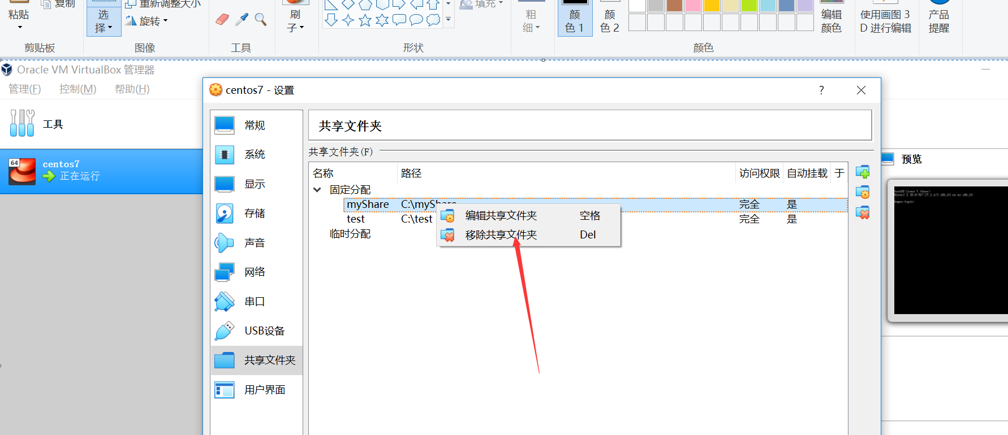The height and width of the screenshot is (435, 1008).
Task: Select the Magnifier tool in Paint
Action: point(261,20)
